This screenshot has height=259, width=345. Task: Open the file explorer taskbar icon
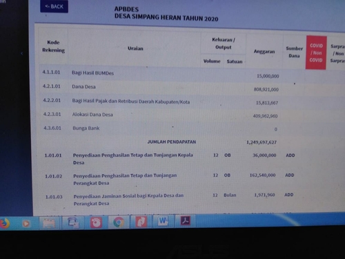point(49,223)
